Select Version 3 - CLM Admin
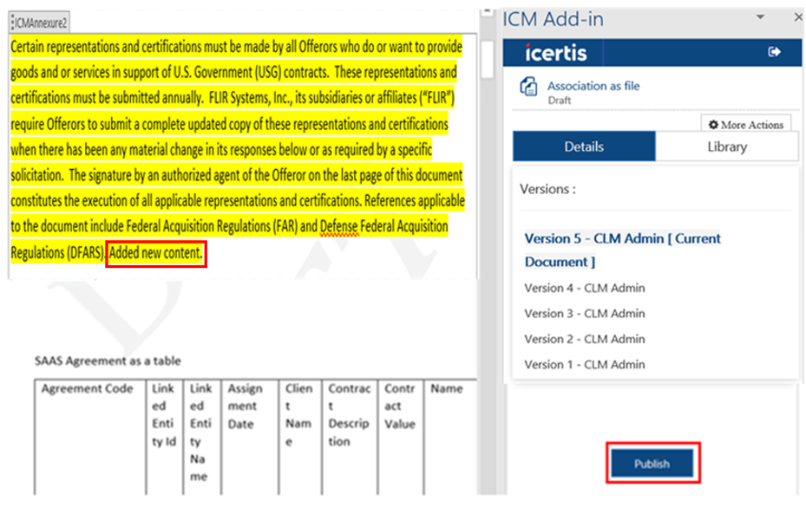The height and width of the screenshot is (527, 806). (x=584, y=313)
